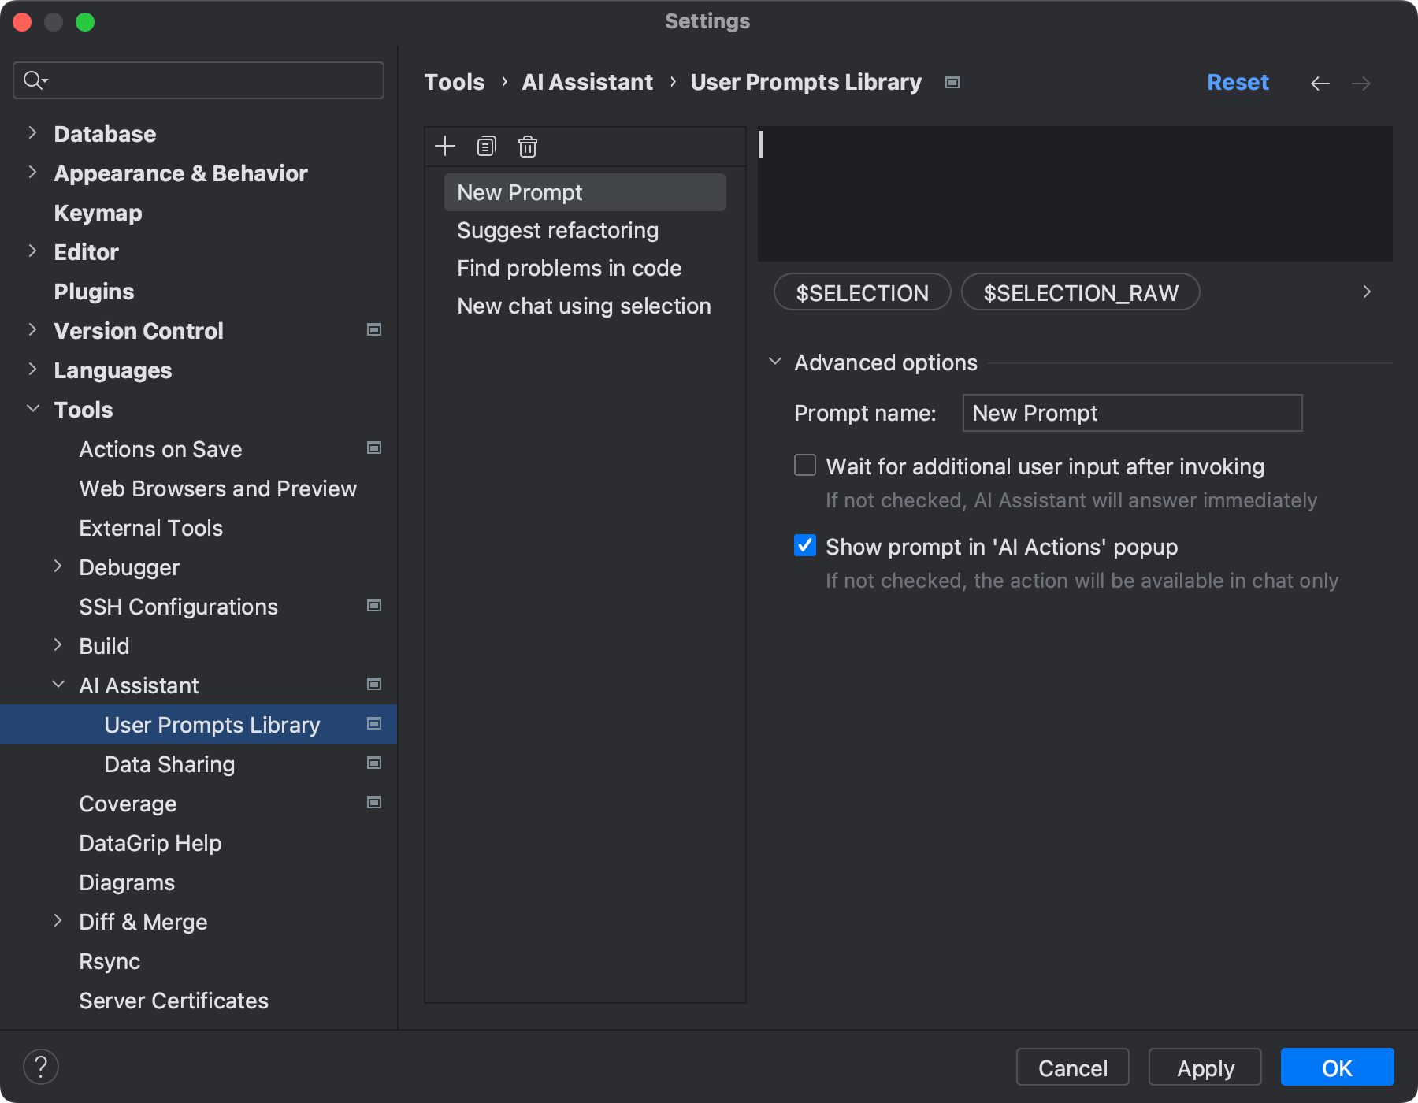
Task: Select Suggest refactoring in prompt list
Action: click(x=559, y=230)
